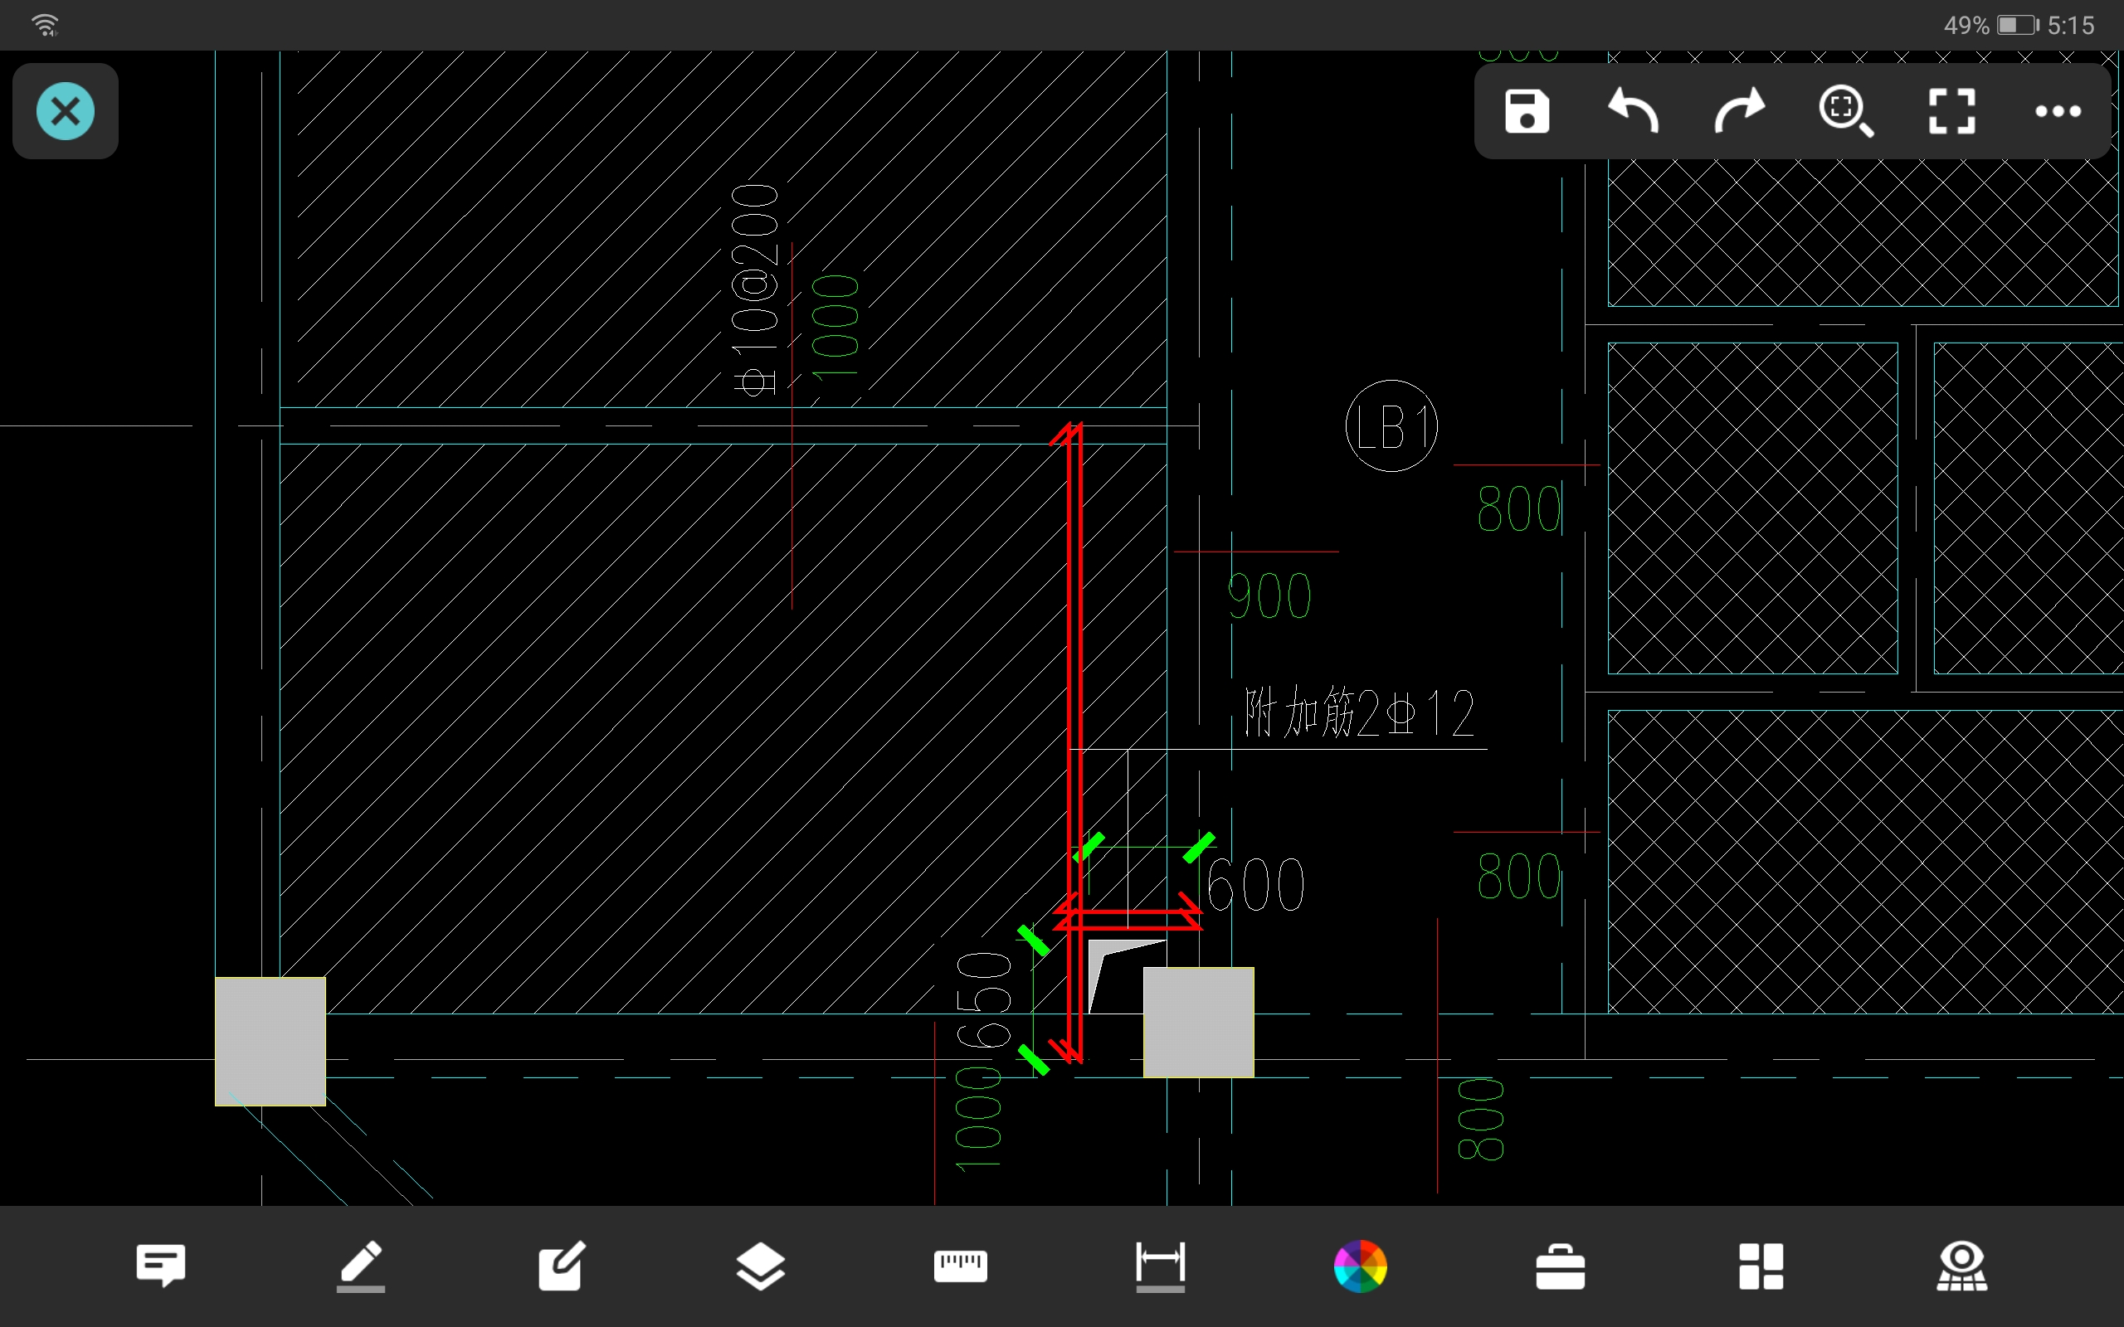
Task: Select the upper green 800 dimension beside LB1
Action: pos(1519,509)
